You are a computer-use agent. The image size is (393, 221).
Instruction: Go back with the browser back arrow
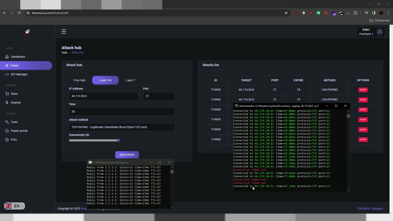pos(4,13)
